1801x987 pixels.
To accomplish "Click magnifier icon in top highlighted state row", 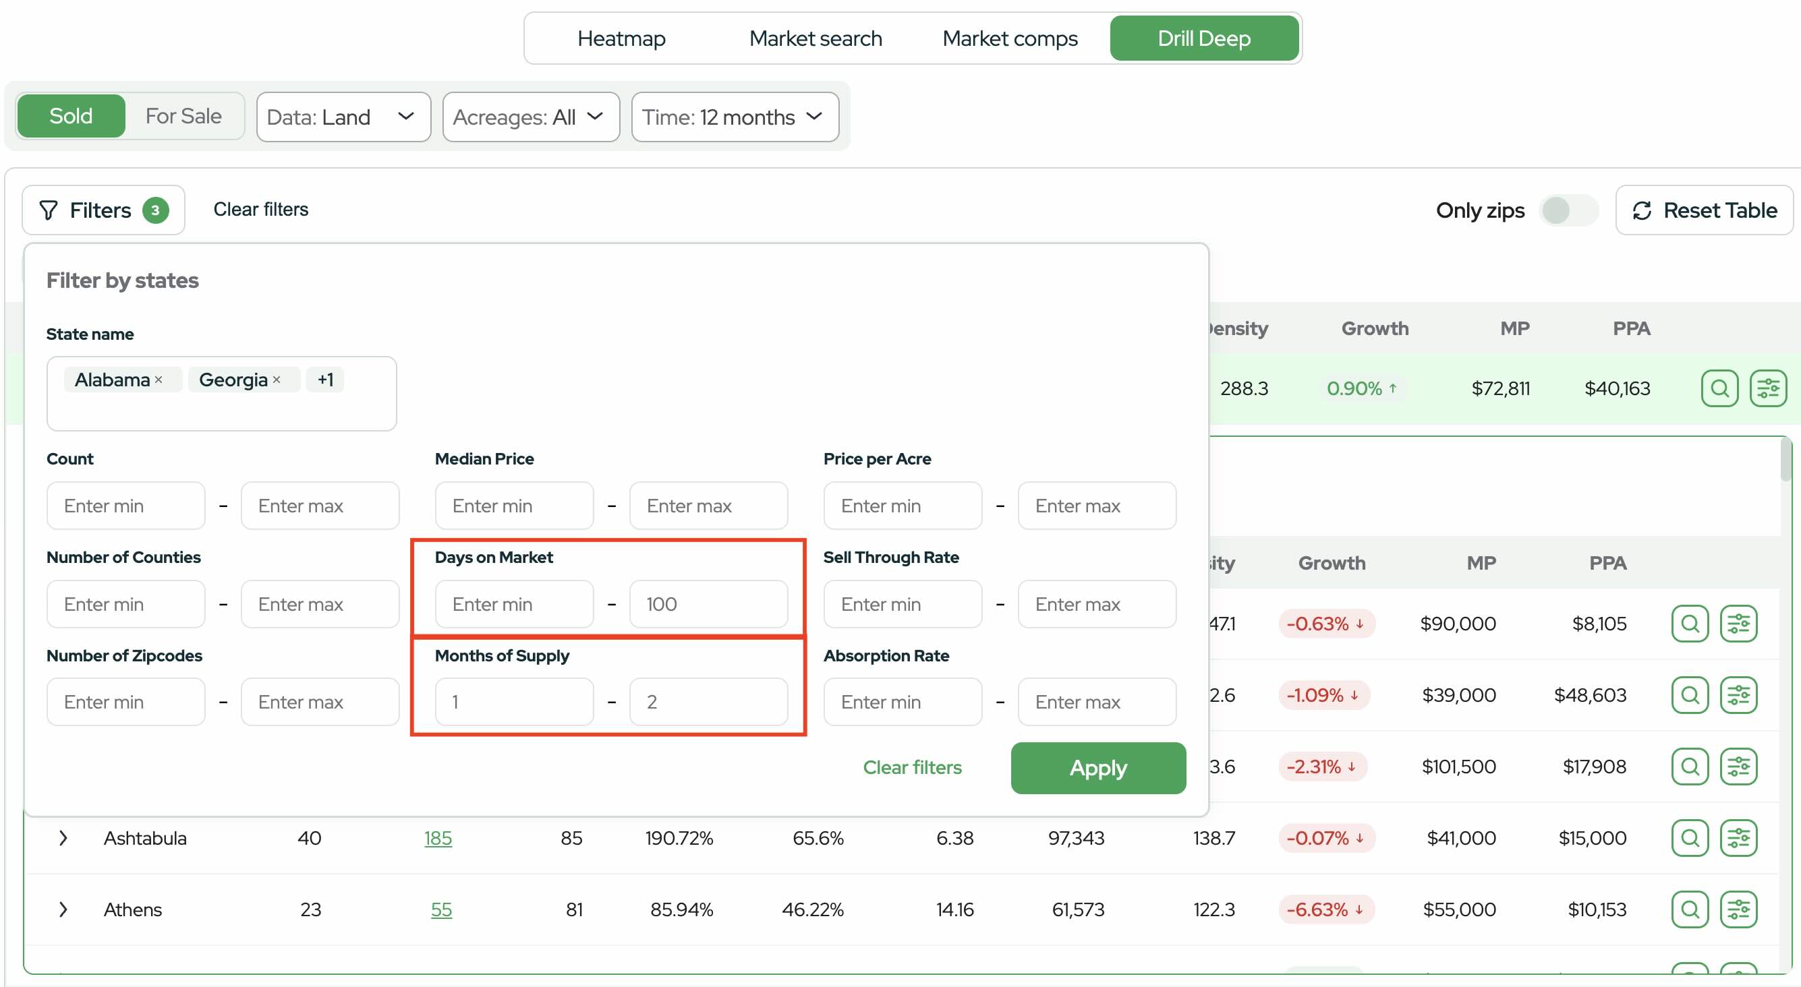I will click(1719, 388).
